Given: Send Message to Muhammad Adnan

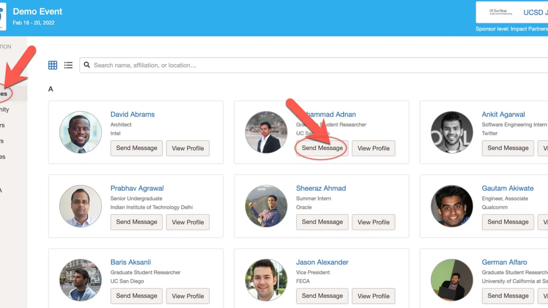Looking at the screenshot, I should pyautogui.click(x=322, y=148).
